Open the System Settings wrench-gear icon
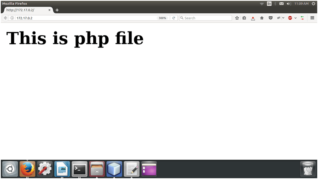Image resolution: width=318 pixels, height=179 pixels. point(45,169)
